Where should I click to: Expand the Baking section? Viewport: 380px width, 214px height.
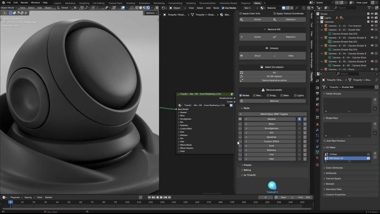point(247,170)
